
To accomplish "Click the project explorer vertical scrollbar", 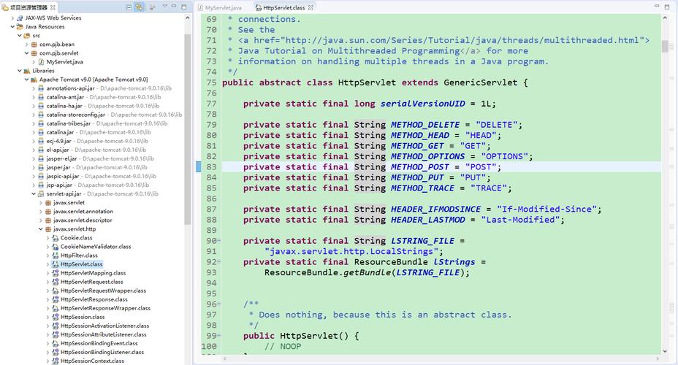I will tap(187, 130).
